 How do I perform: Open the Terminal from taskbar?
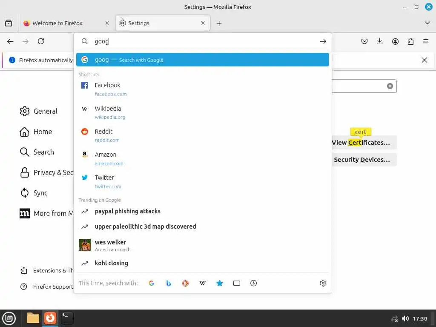coord(67,318)
